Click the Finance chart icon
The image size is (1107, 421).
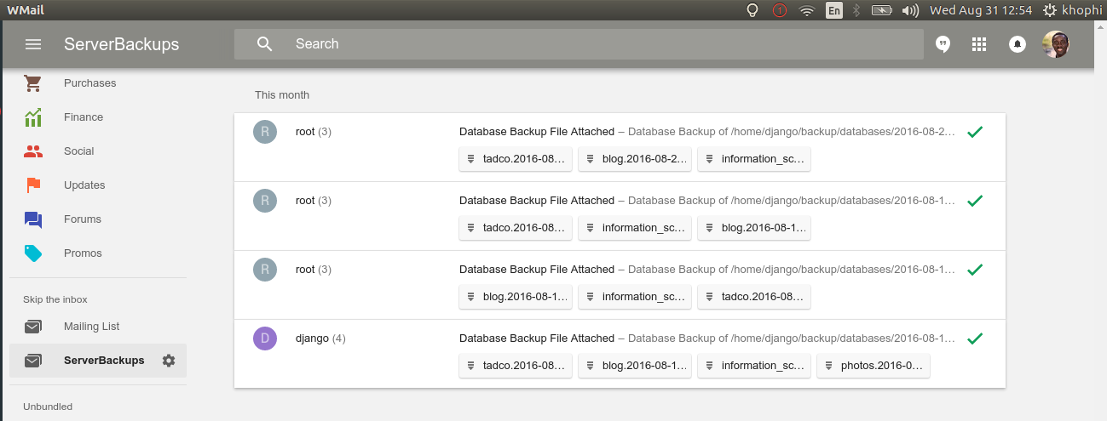(33, 117)
